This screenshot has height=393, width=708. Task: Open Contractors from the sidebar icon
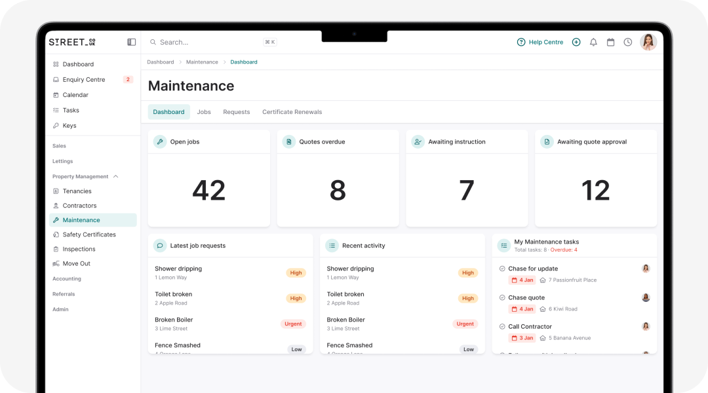(56, 205)
